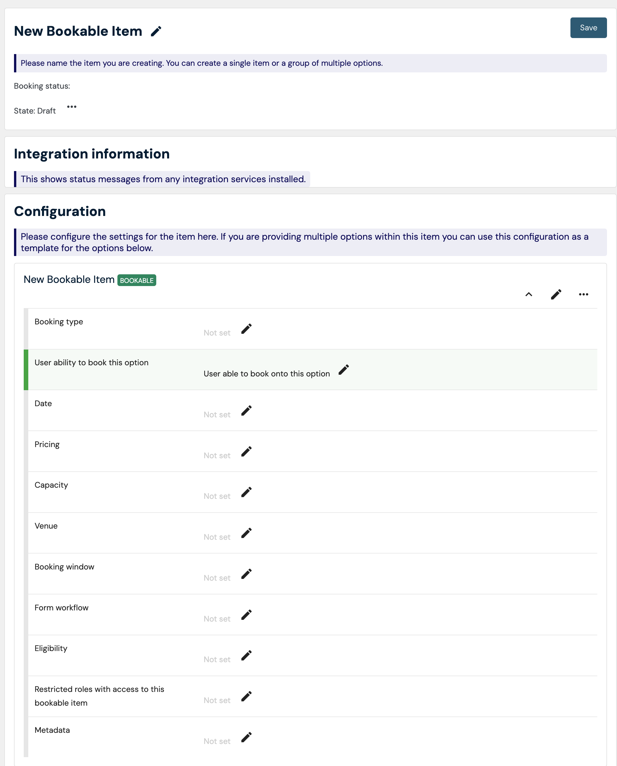Click the 'Configuration' heading
Screen dimensions: 617x766
click(x=60, y=211)
